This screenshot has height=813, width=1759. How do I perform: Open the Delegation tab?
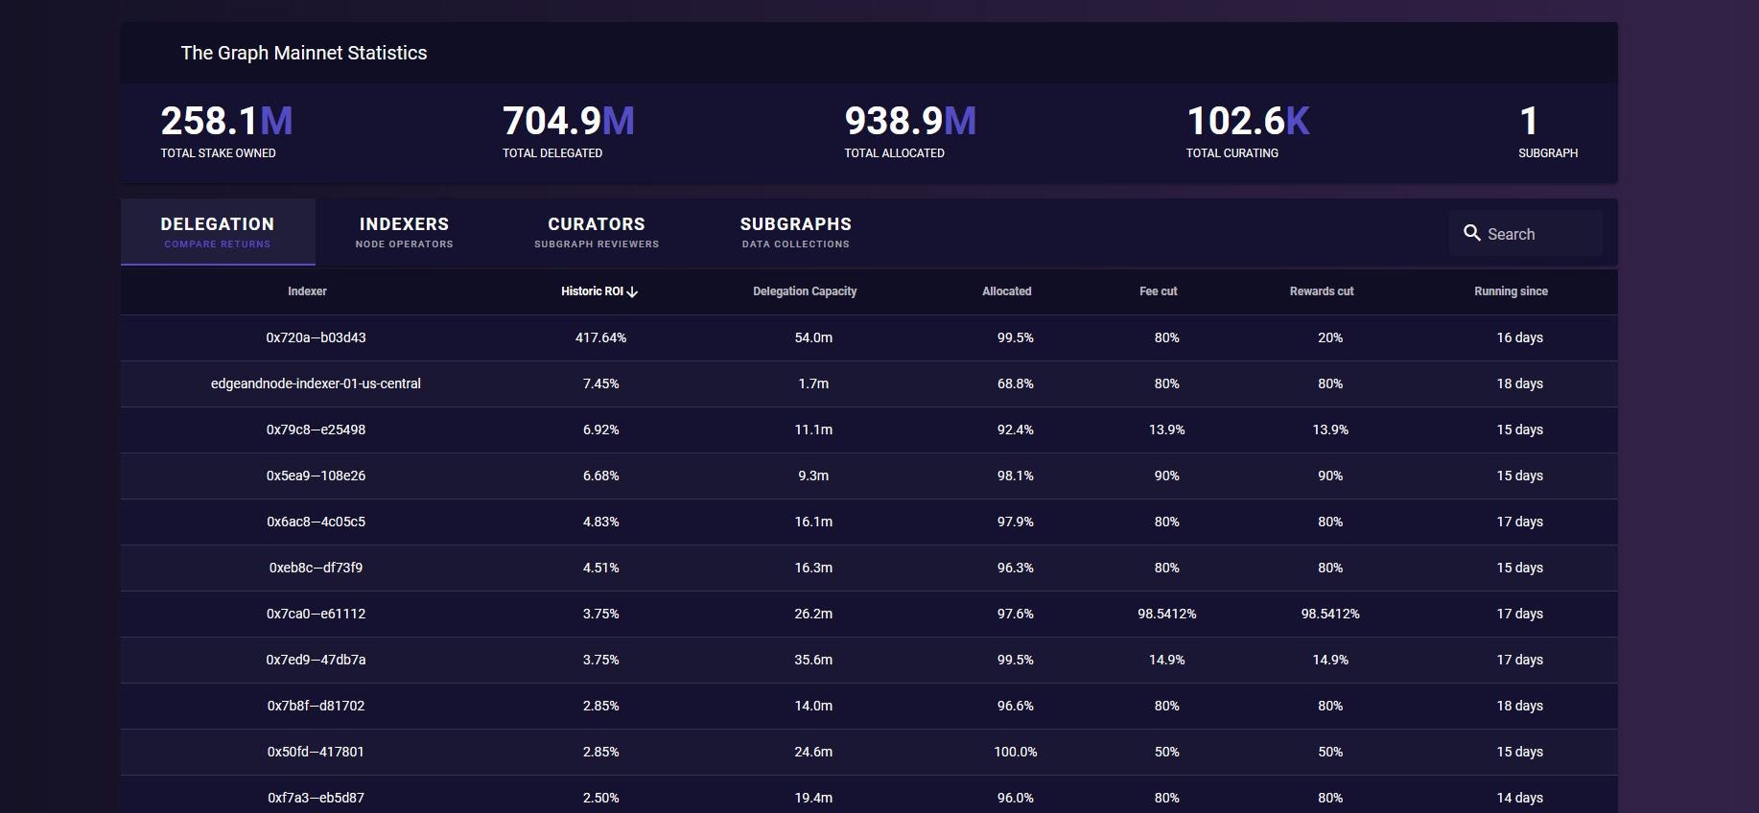[x=218, y=232]
